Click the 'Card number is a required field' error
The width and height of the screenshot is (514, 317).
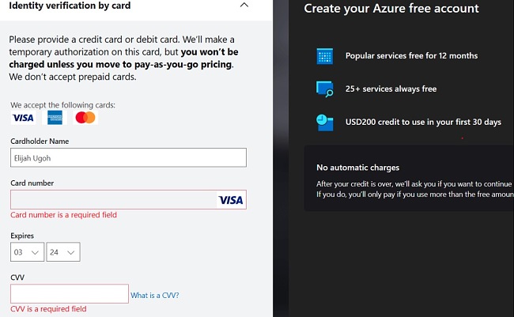[63, 215]
